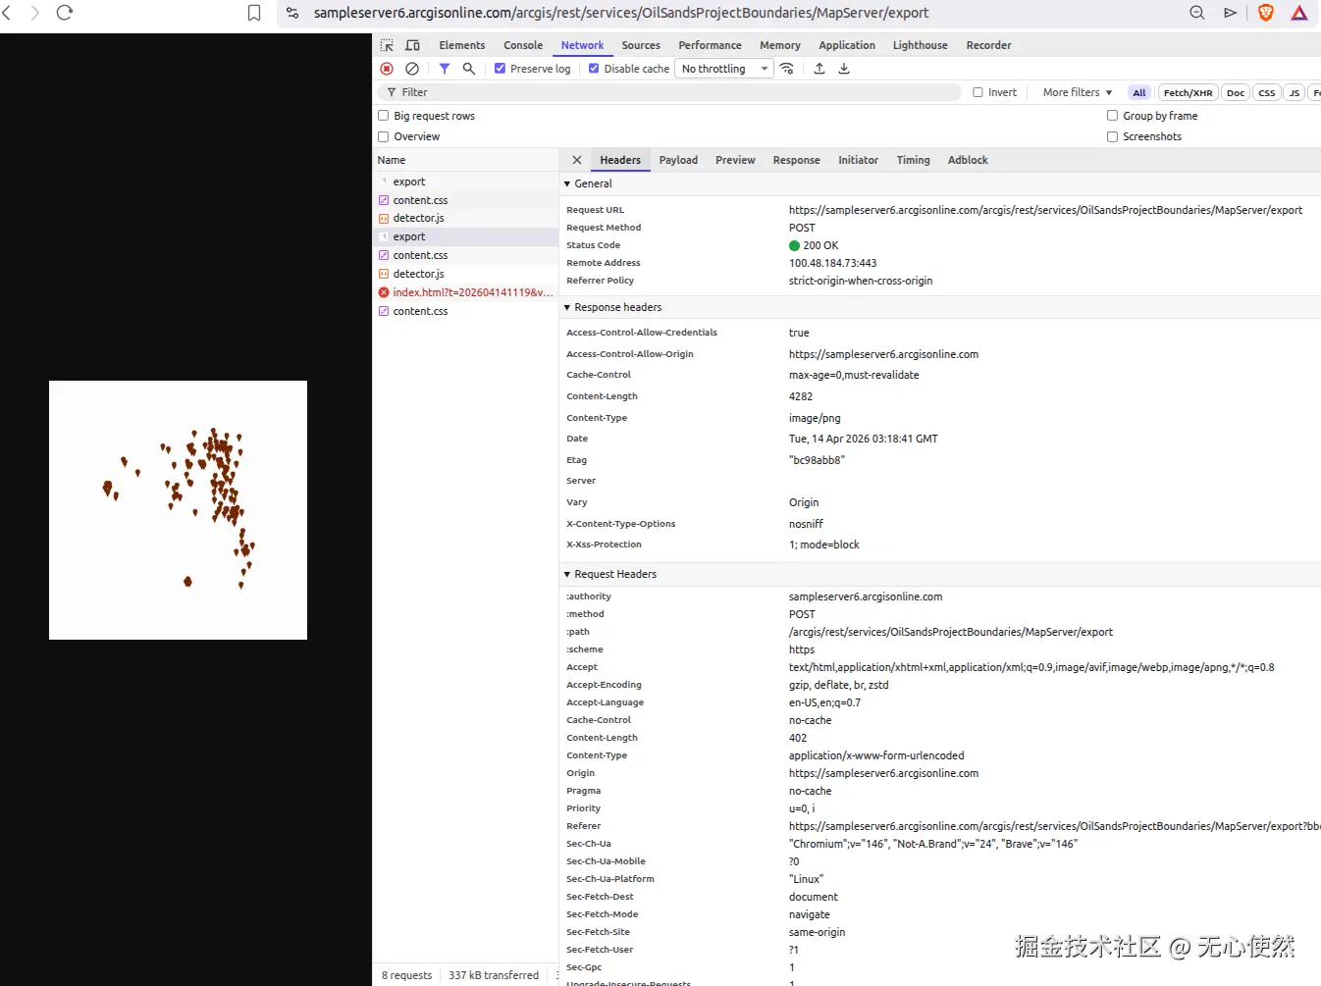Enable the Overview checkbox
Screen dimensions: 1321x986
click(x=384, y=136)
